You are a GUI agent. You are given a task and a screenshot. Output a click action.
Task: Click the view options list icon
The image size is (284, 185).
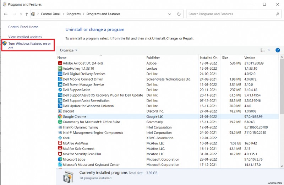pos(263,50)
